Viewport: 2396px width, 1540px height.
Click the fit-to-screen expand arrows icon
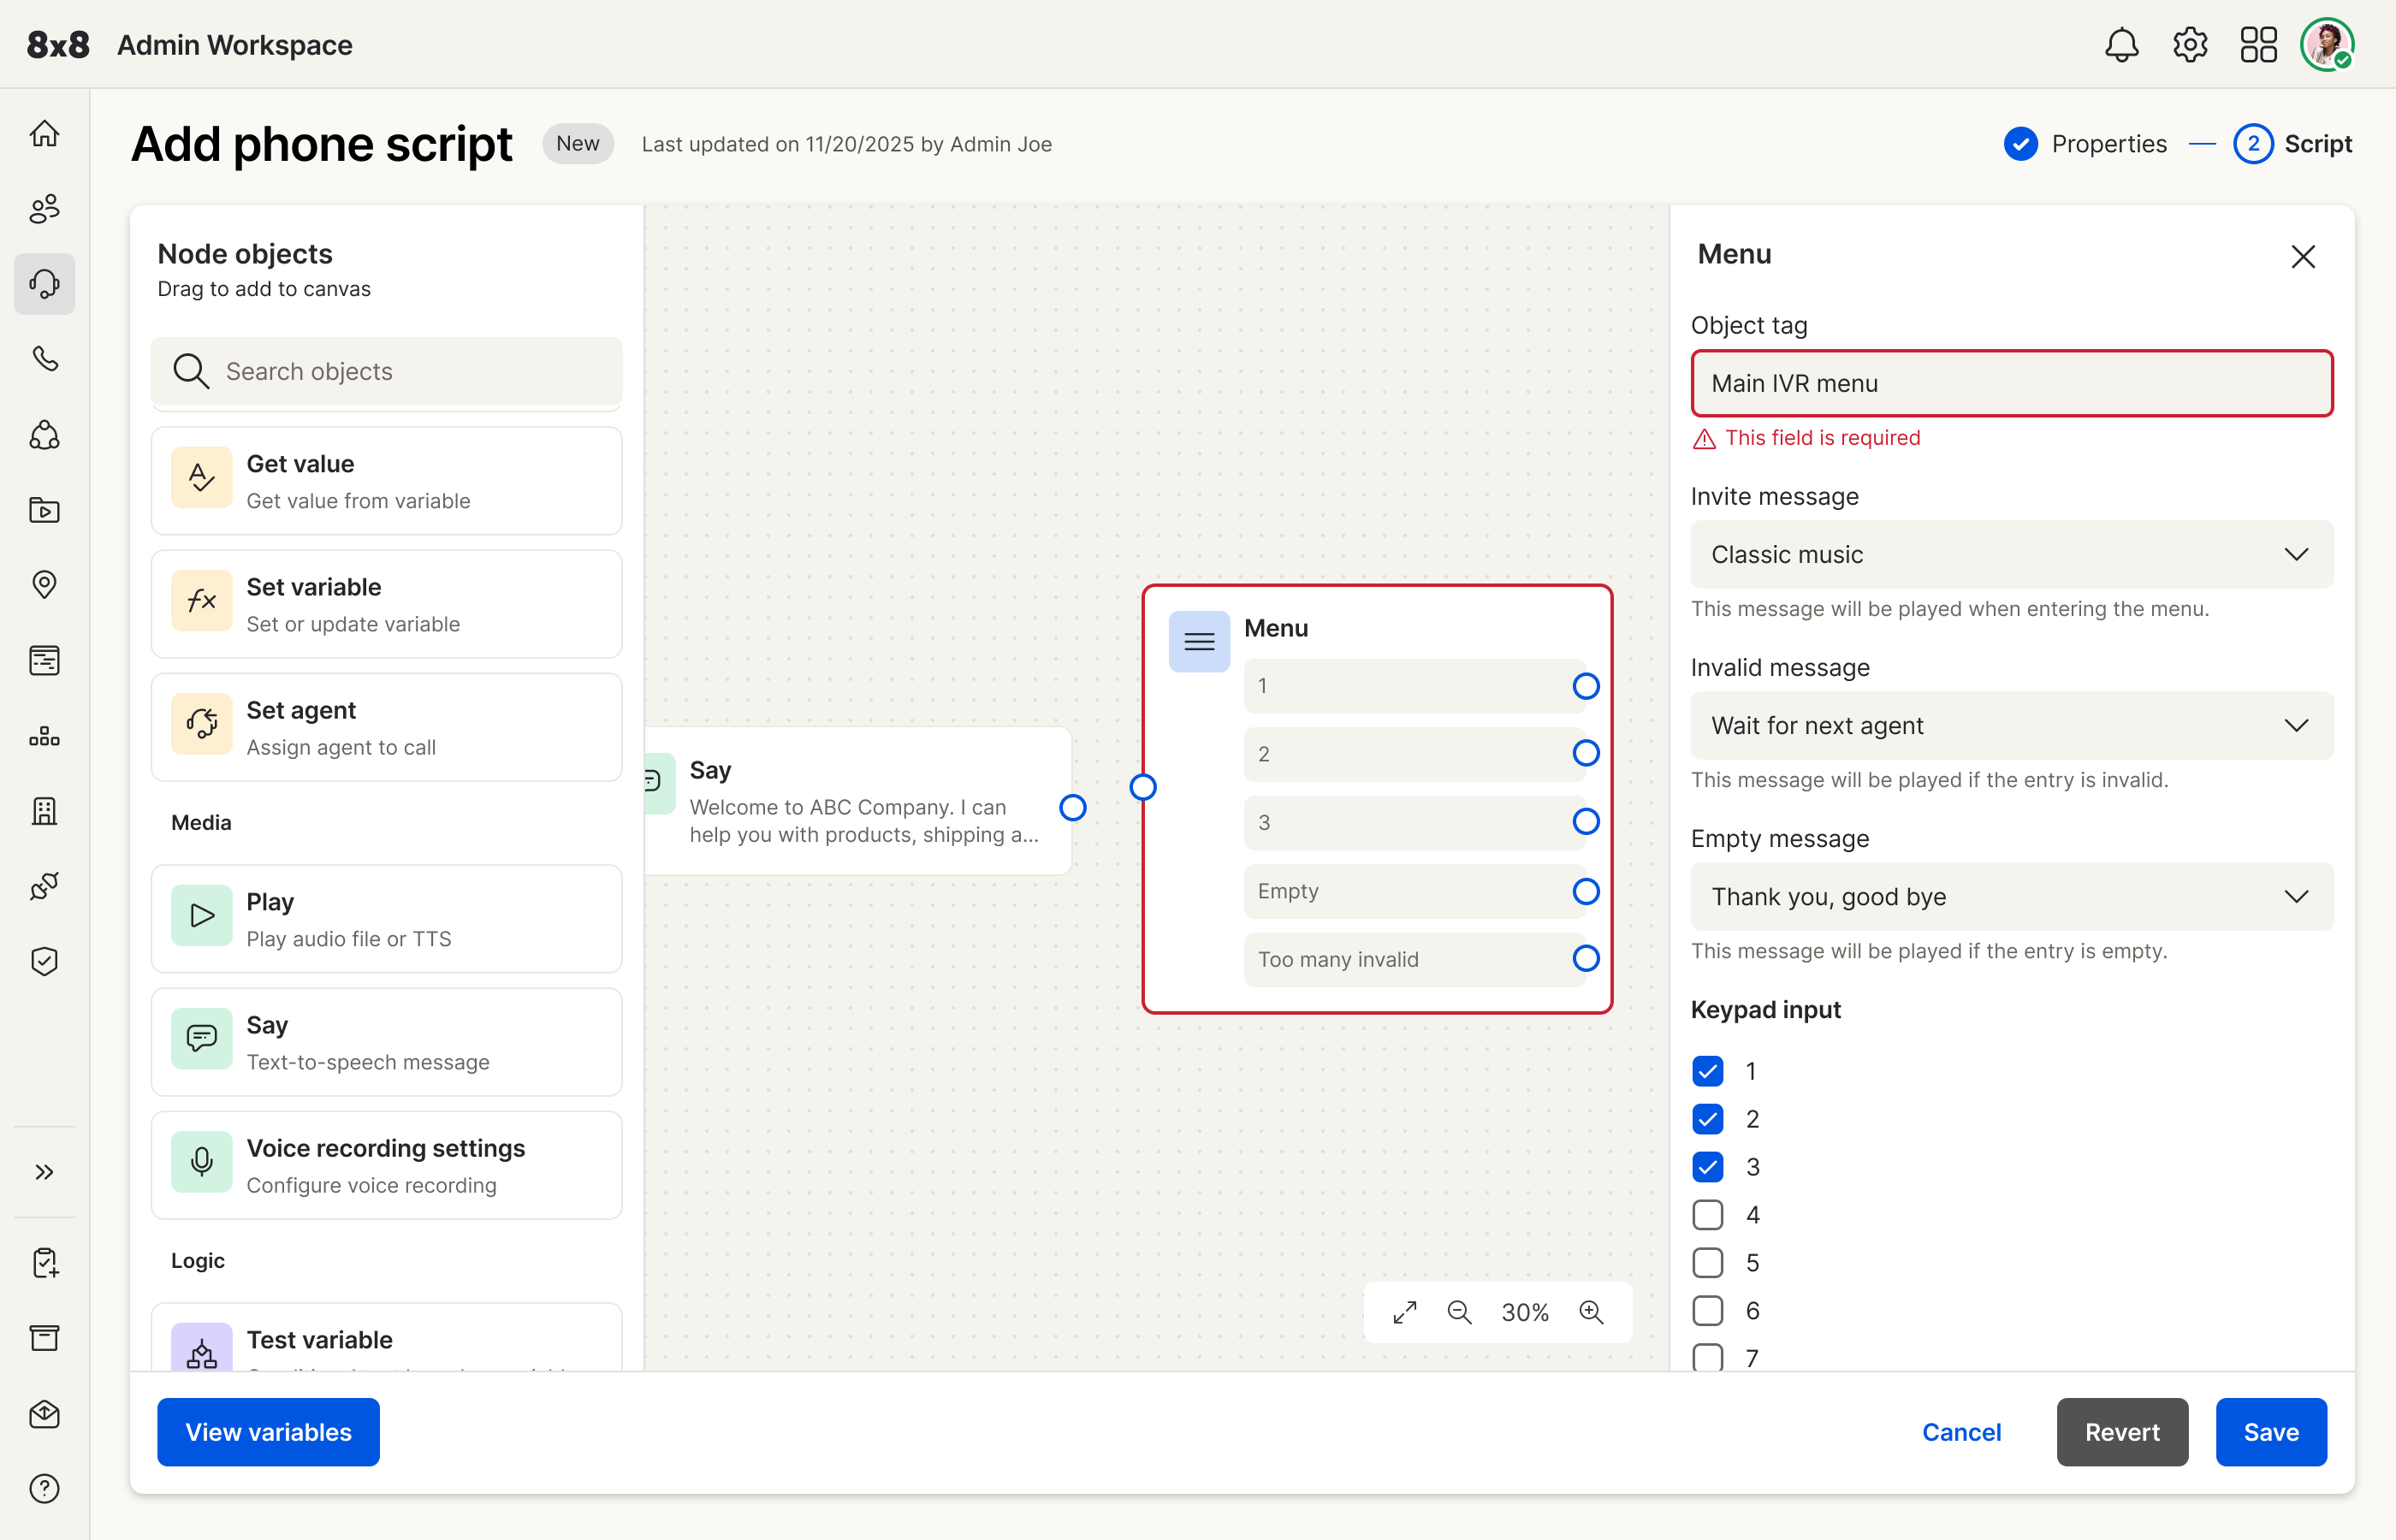[1405, 1312]
